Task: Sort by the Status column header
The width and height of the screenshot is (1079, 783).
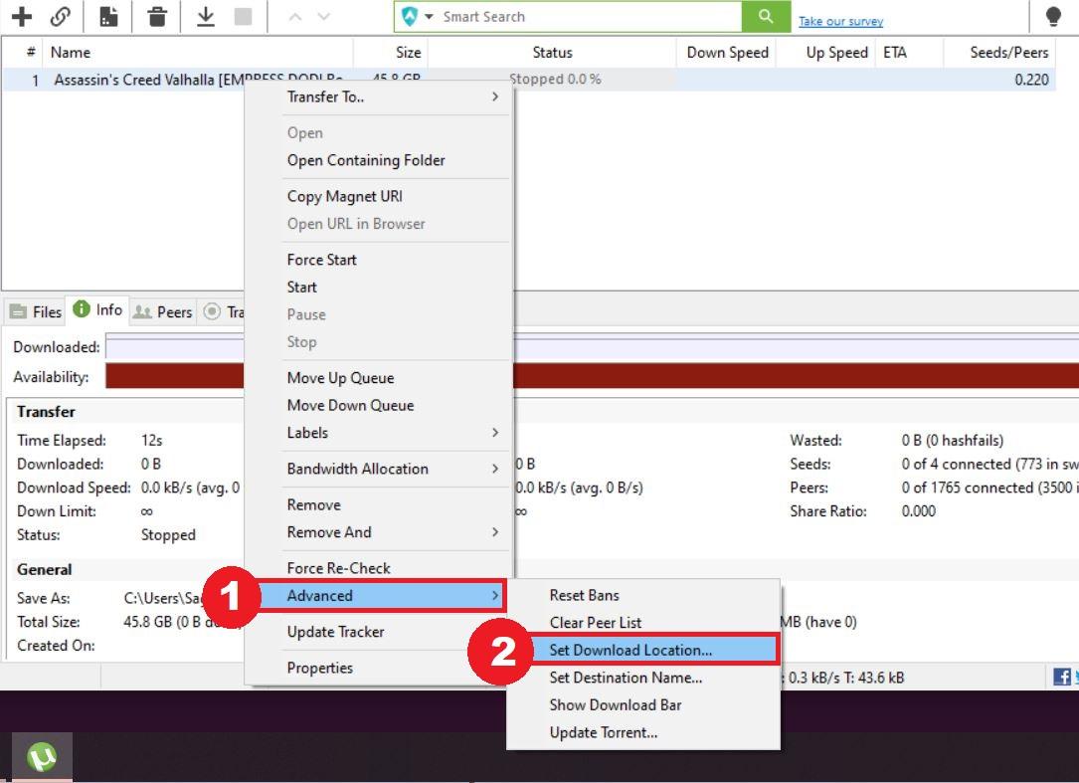Action: click(x=552, y=53)
